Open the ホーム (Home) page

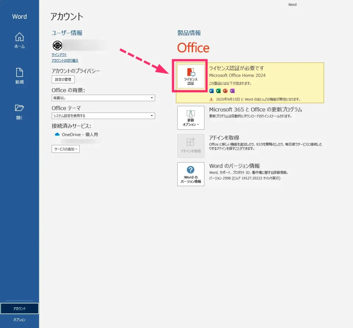pyautogui.click(x=19, y=41)
